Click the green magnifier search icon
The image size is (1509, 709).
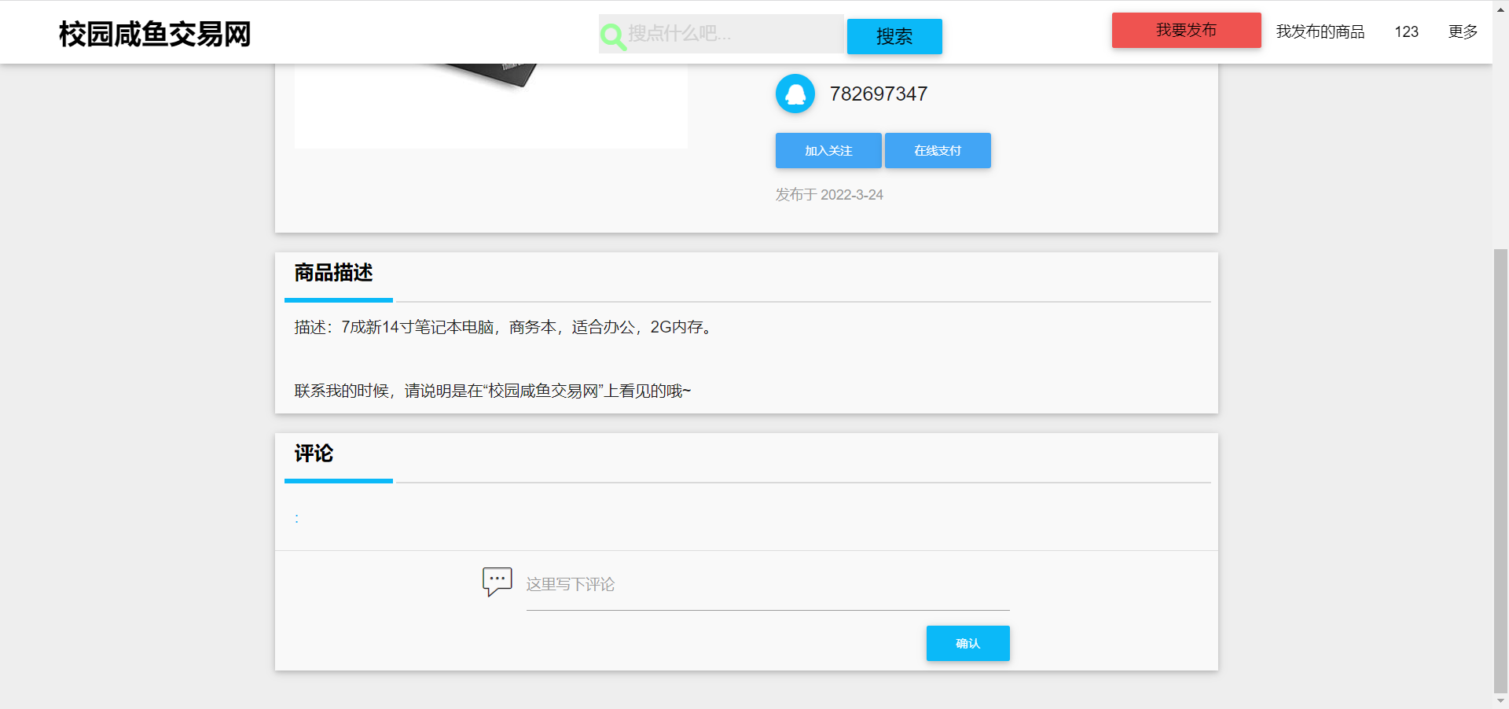coord(612,35)
